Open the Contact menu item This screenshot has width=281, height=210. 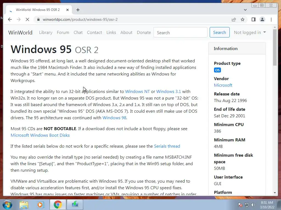click(x=94, y=33)
